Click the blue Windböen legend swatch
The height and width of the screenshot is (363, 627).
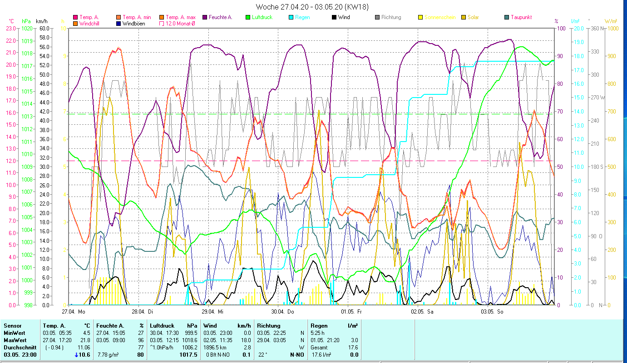click(x=118, y=24)
